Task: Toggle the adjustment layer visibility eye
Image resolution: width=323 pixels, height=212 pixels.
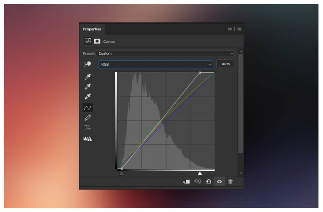Action: 219,182
